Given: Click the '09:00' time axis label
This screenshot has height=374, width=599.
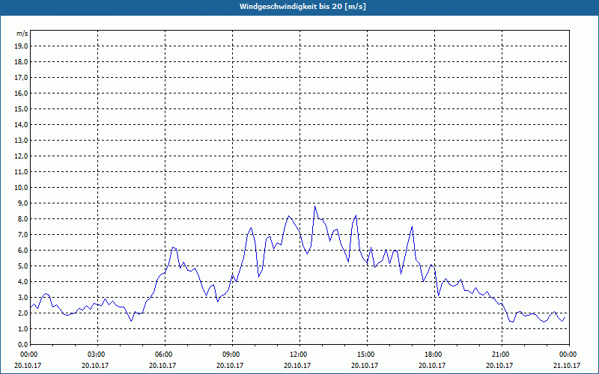Looking at the screenshot, I should click(x=232, y=355).
